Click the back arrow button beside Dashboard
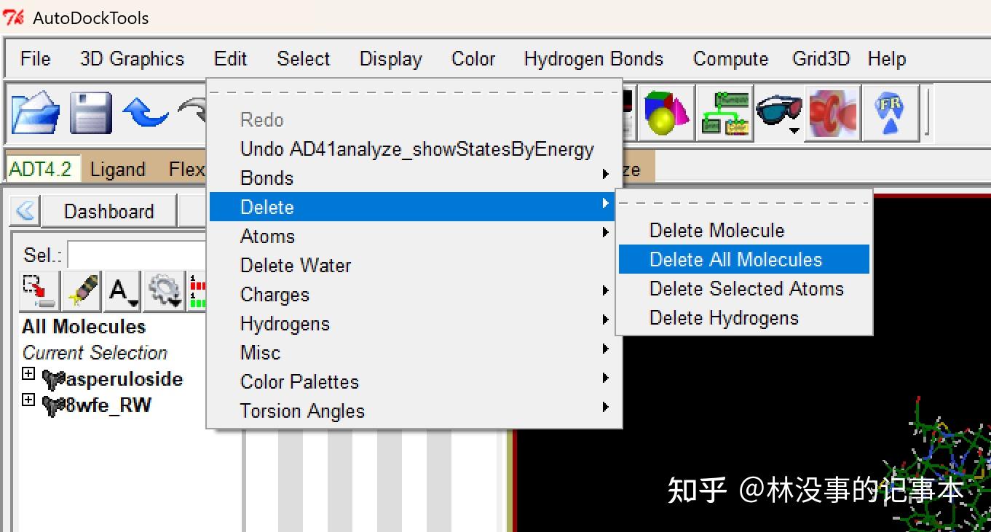Image resolution: width=991 pixels, height=532 pixels. coord(24,210)
